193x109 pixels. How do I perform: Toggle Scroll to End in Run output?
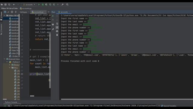57,27
